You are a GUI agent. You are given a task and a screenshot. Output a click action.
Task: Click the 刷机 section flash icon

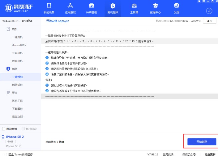click(x=8, y=29)
